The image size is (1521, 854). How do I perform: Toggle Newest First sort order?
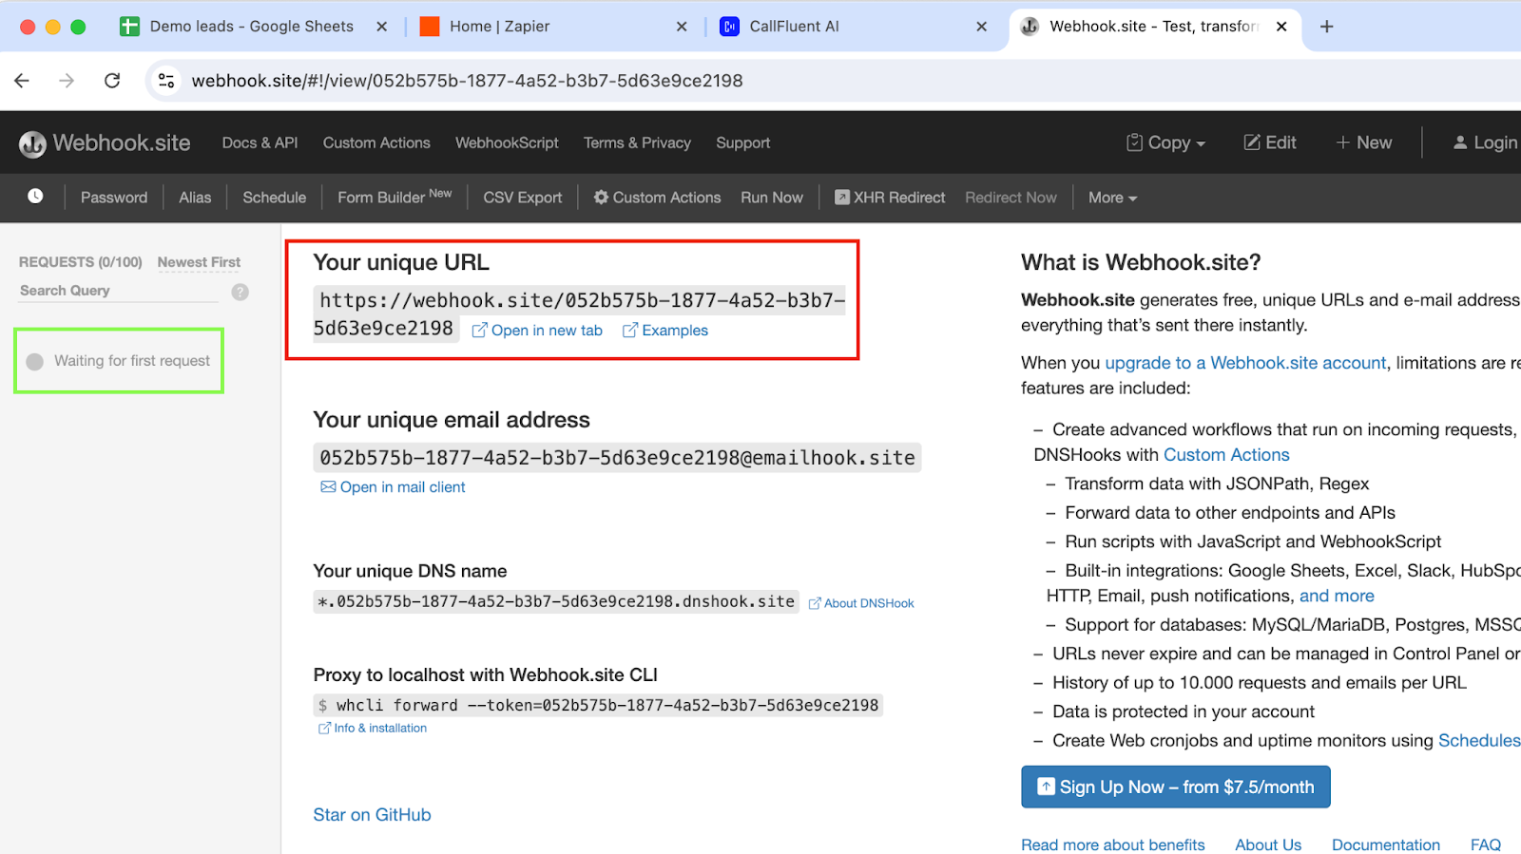(x=199, y=262)
